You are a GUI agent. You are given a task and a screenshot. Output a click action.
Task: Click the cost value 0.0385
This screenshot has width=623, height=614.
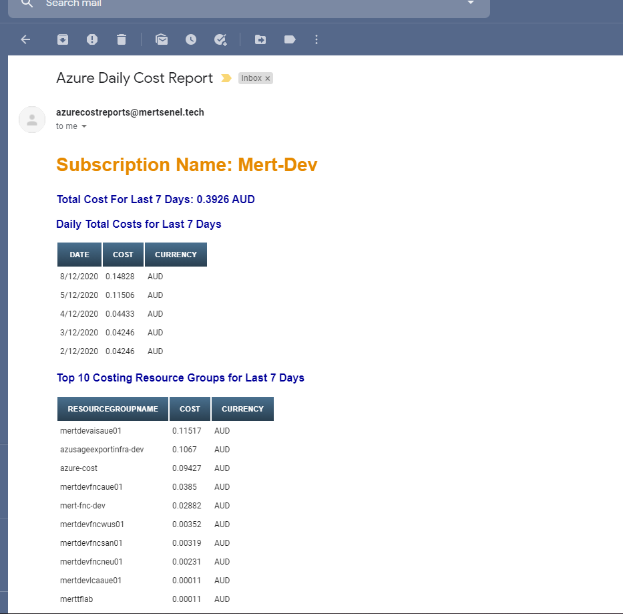coord(184,487)
